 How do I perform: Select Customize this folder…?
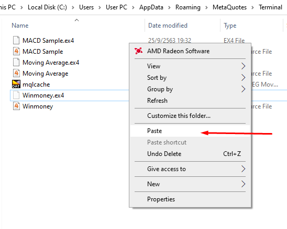(190, 116)
